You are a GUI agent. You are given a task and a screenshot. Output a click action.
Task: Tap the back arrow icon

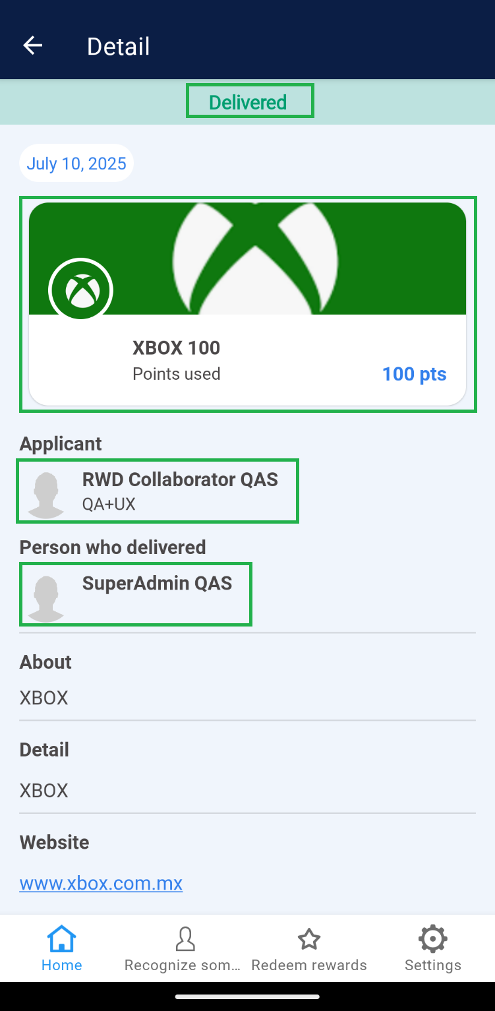(x=32, y=46)
